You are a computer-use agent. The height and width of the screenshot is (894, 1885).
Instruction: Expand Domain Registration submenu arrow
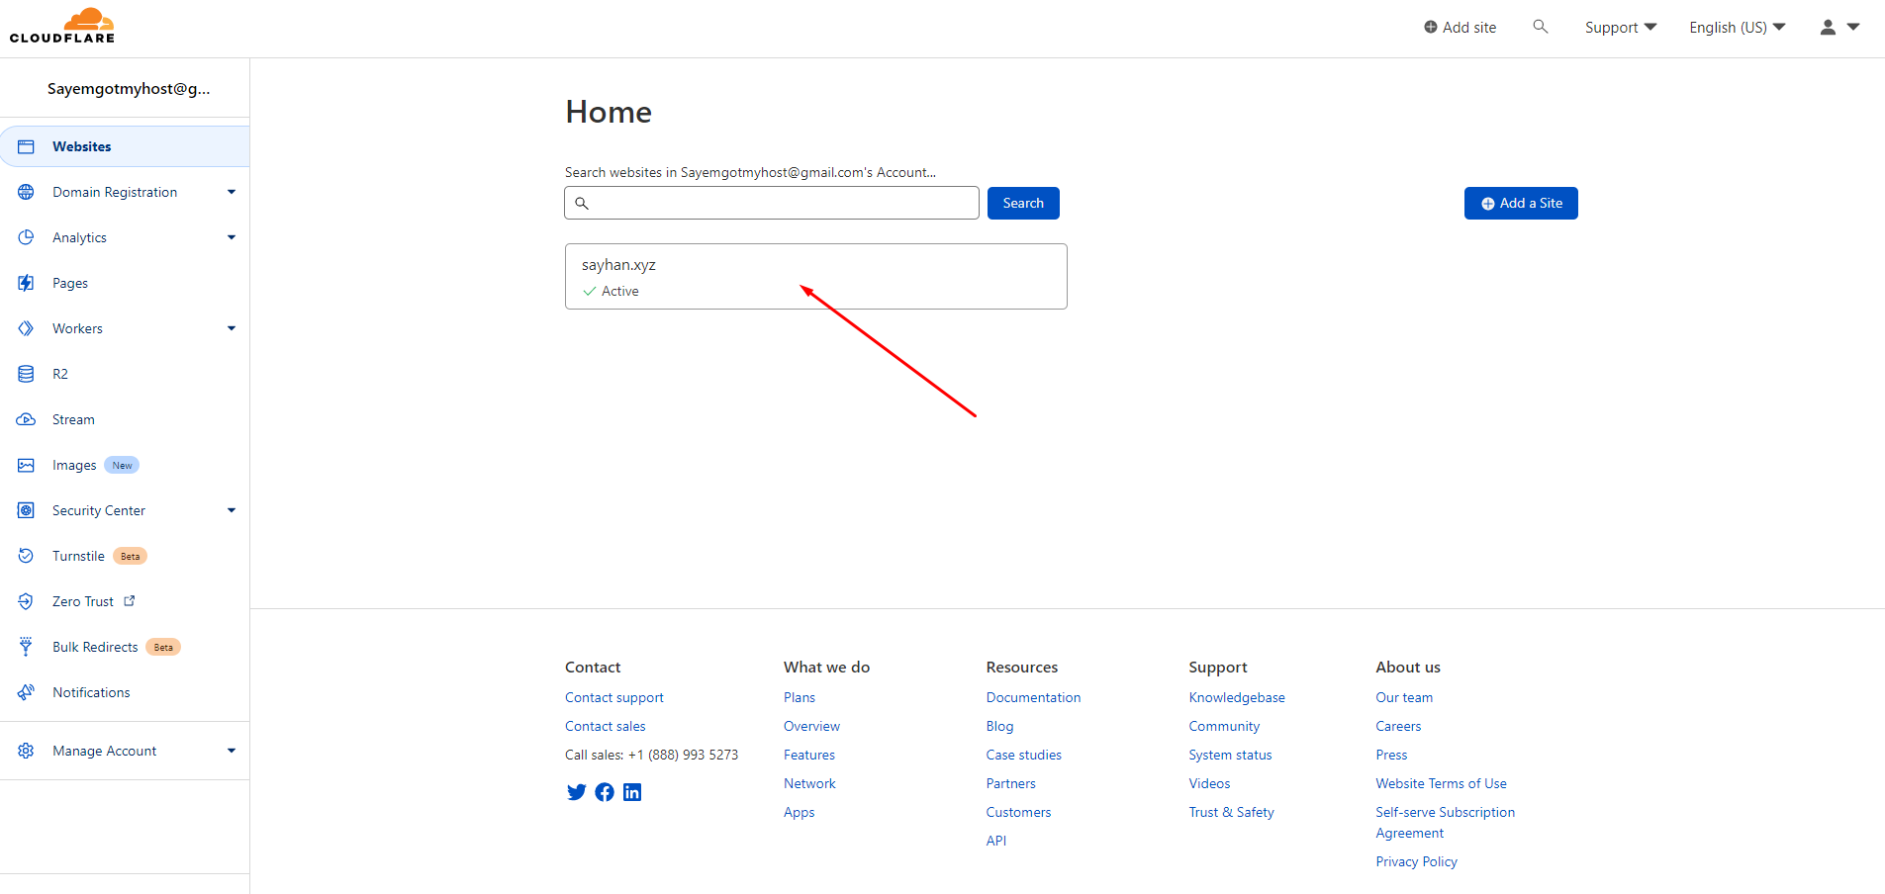[x=232, y=192]
